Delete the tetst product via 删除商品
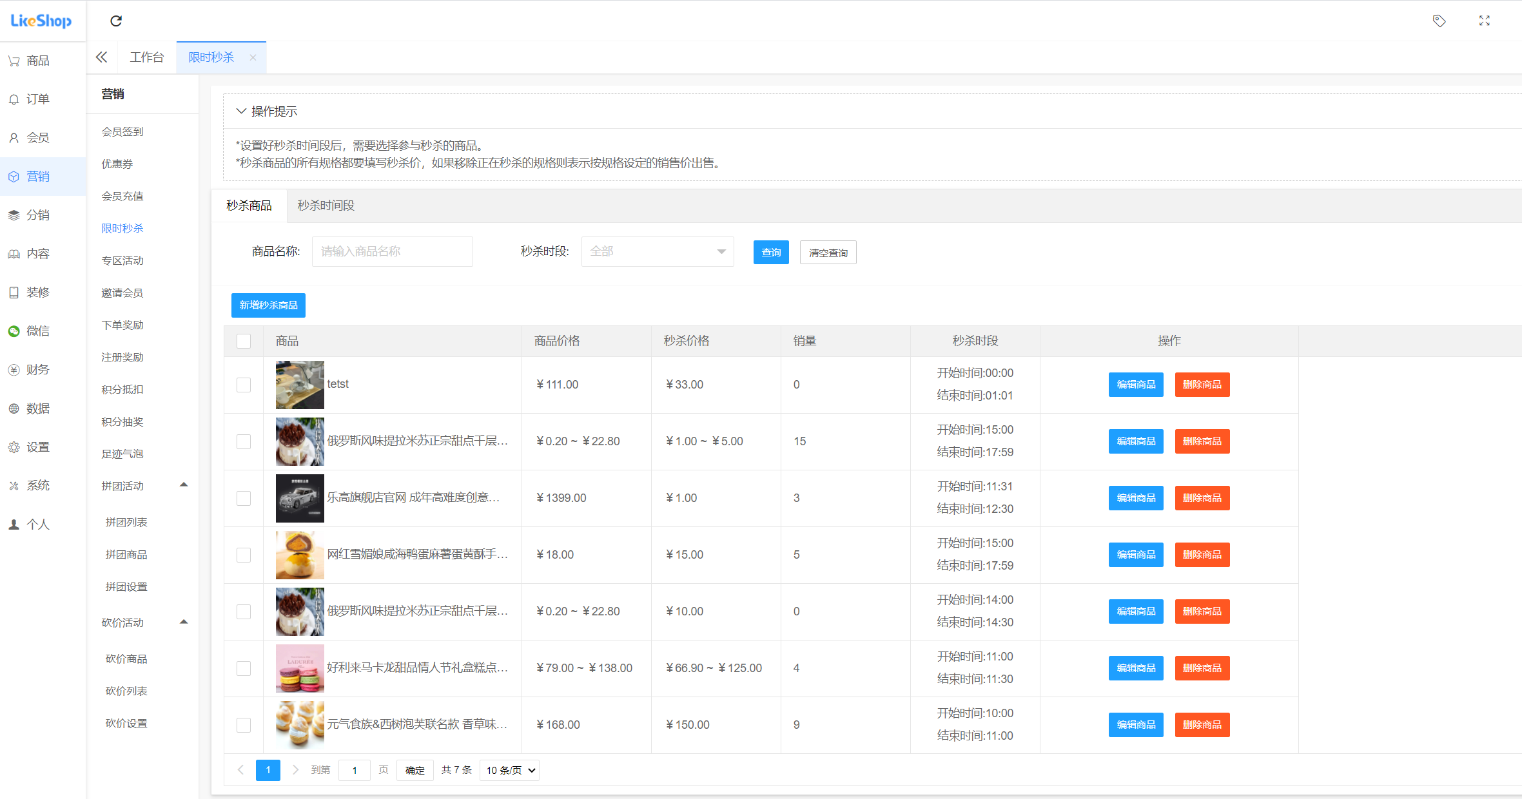Screen dimensions: 1522x799 pos(1202,385)
